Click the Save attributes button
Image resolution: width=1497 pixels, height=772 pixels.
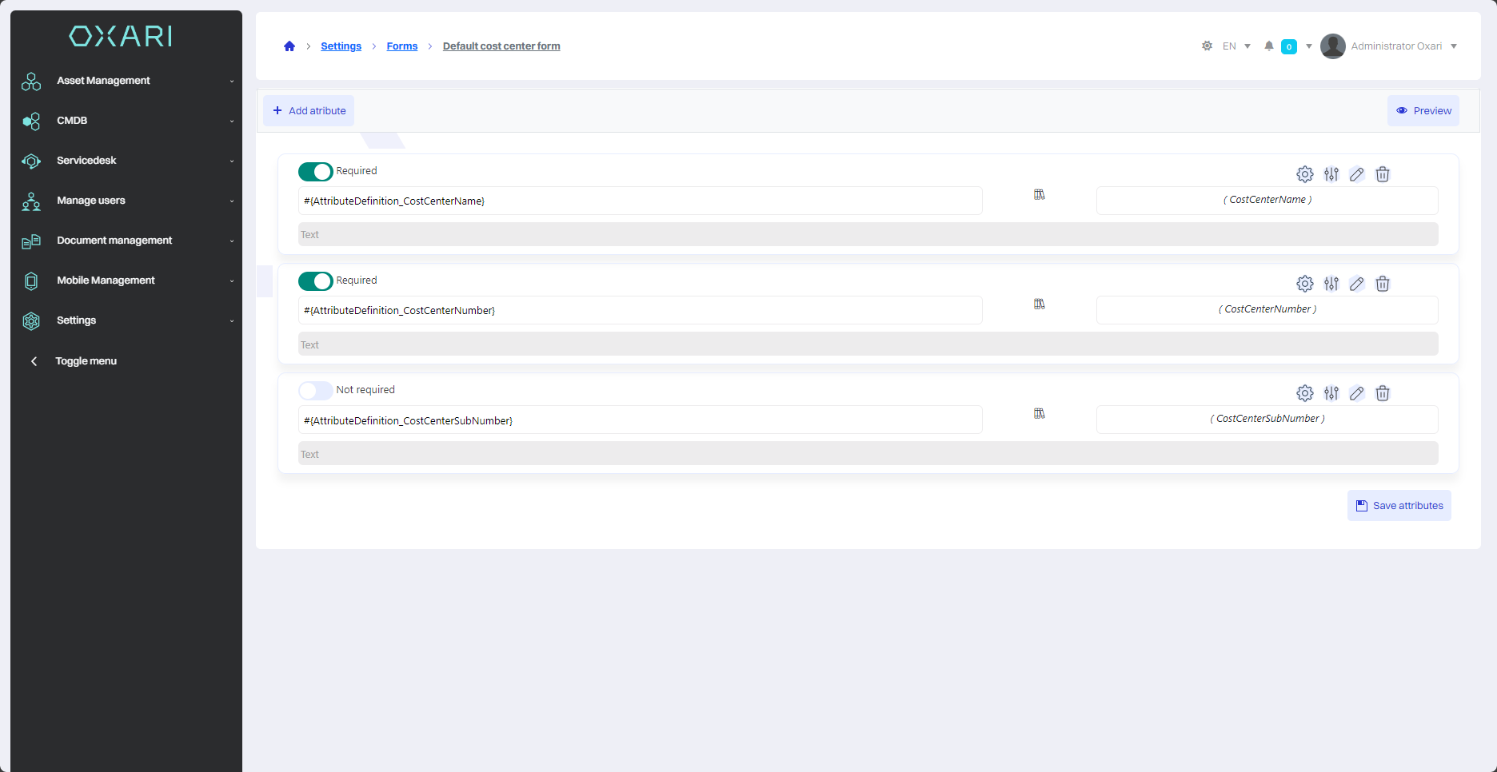tap(1399, 506)
